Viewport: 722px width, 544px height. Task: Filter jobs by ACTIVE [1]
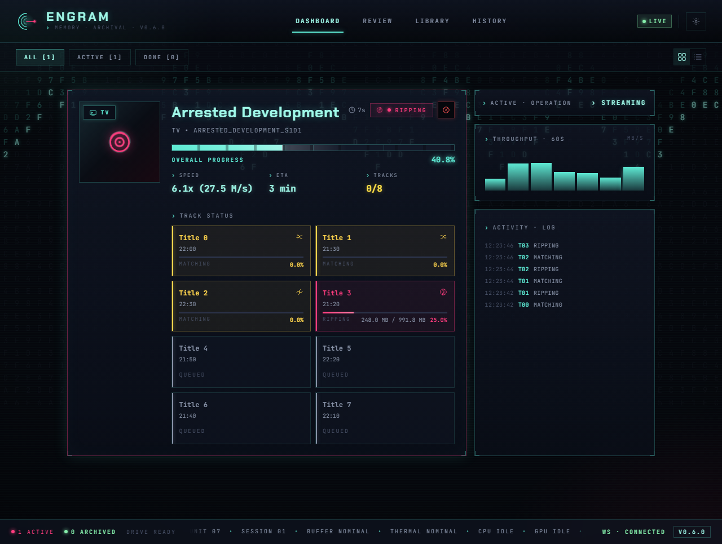pos(100,58)
